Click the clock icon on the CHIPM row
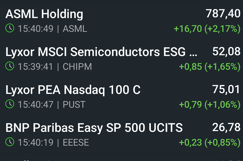The image size is (243, 161). pyautogui.click(x=10, y=66)
